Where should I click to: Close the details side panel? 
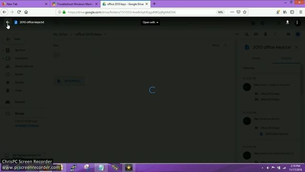click(296, 47)
